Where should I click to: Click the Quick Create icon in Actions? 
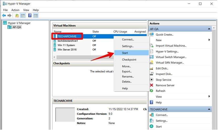pyautogui.click(x=152, y=35)
